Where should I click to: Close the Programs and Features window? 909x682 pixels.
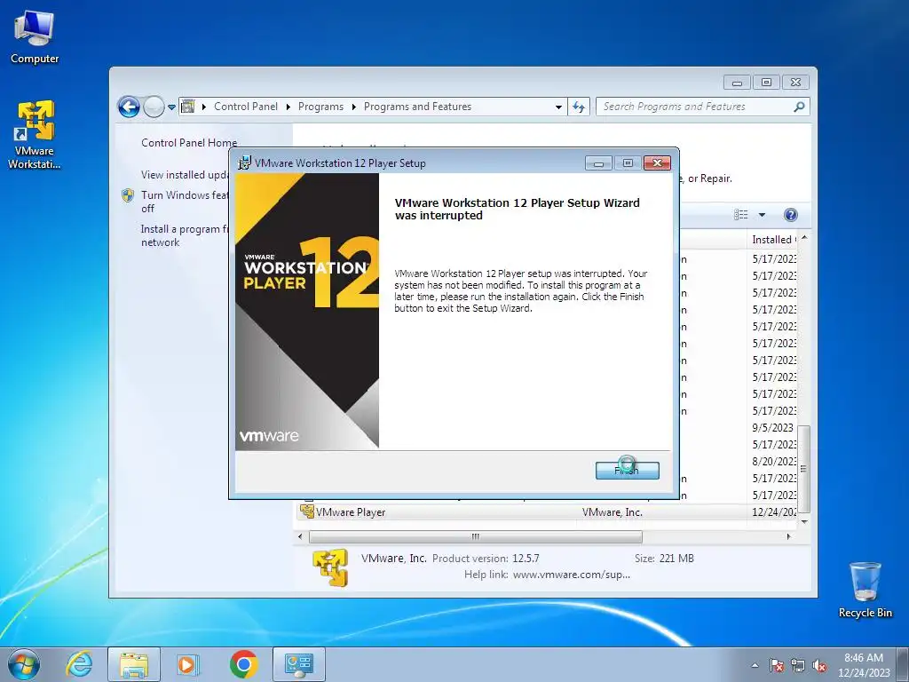tap(795, 83)
